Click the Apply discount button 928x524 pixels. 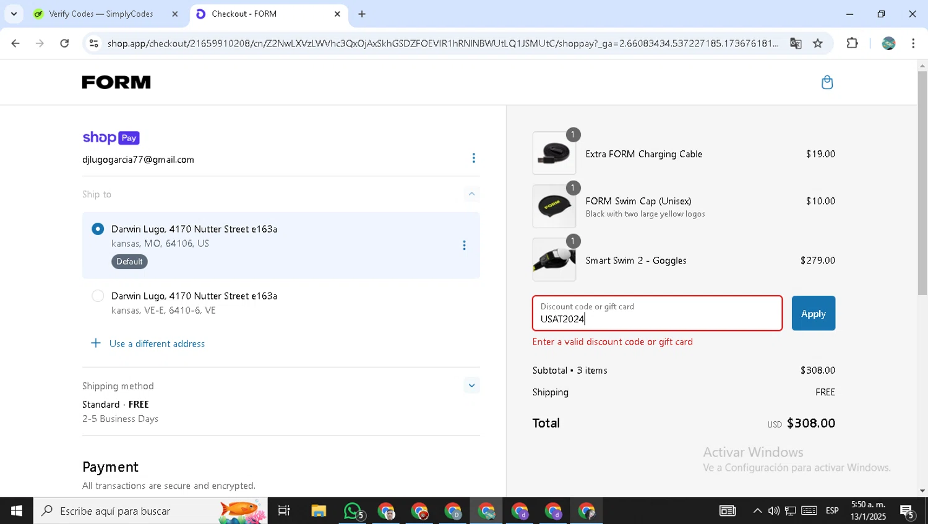813,313
